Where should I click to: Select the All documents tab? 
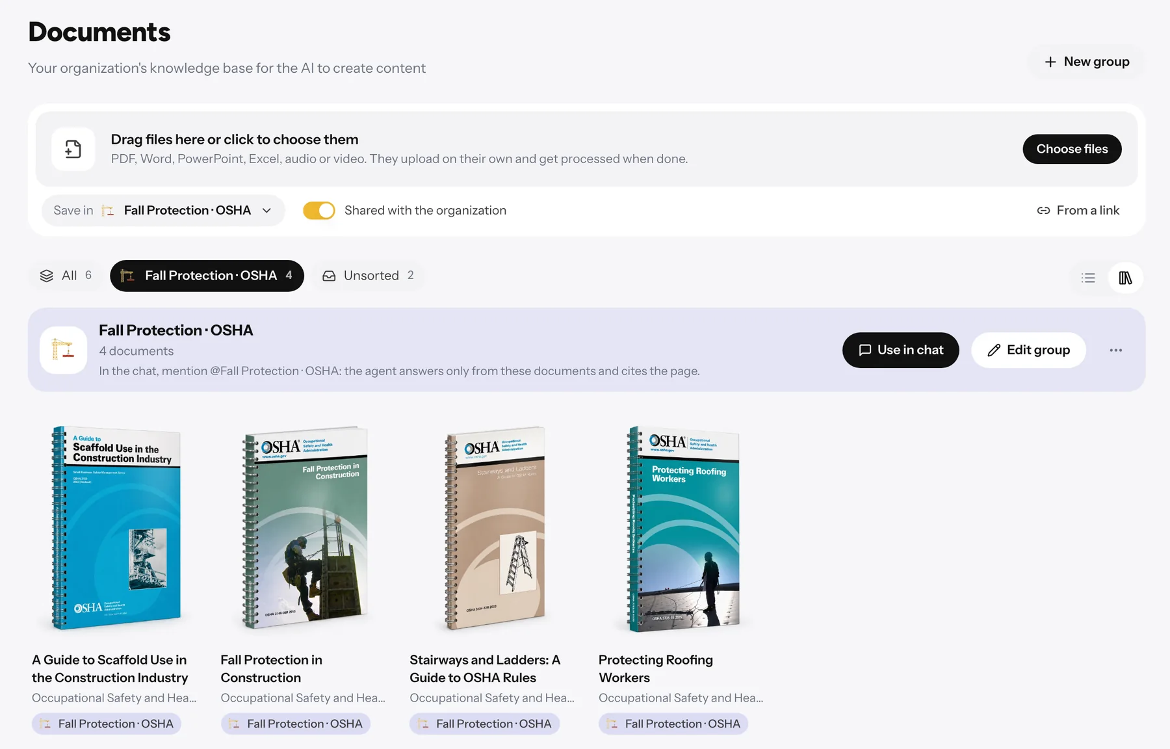(x=66, y=276)
